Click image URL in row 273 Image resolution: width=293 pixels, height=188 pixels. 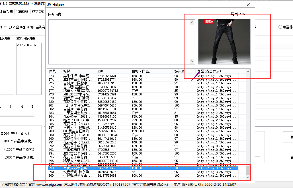(x=217, y=76)
